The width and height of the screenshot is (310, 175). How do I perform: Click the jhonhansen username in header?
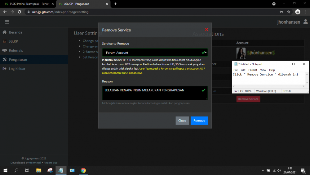point(288,22)
